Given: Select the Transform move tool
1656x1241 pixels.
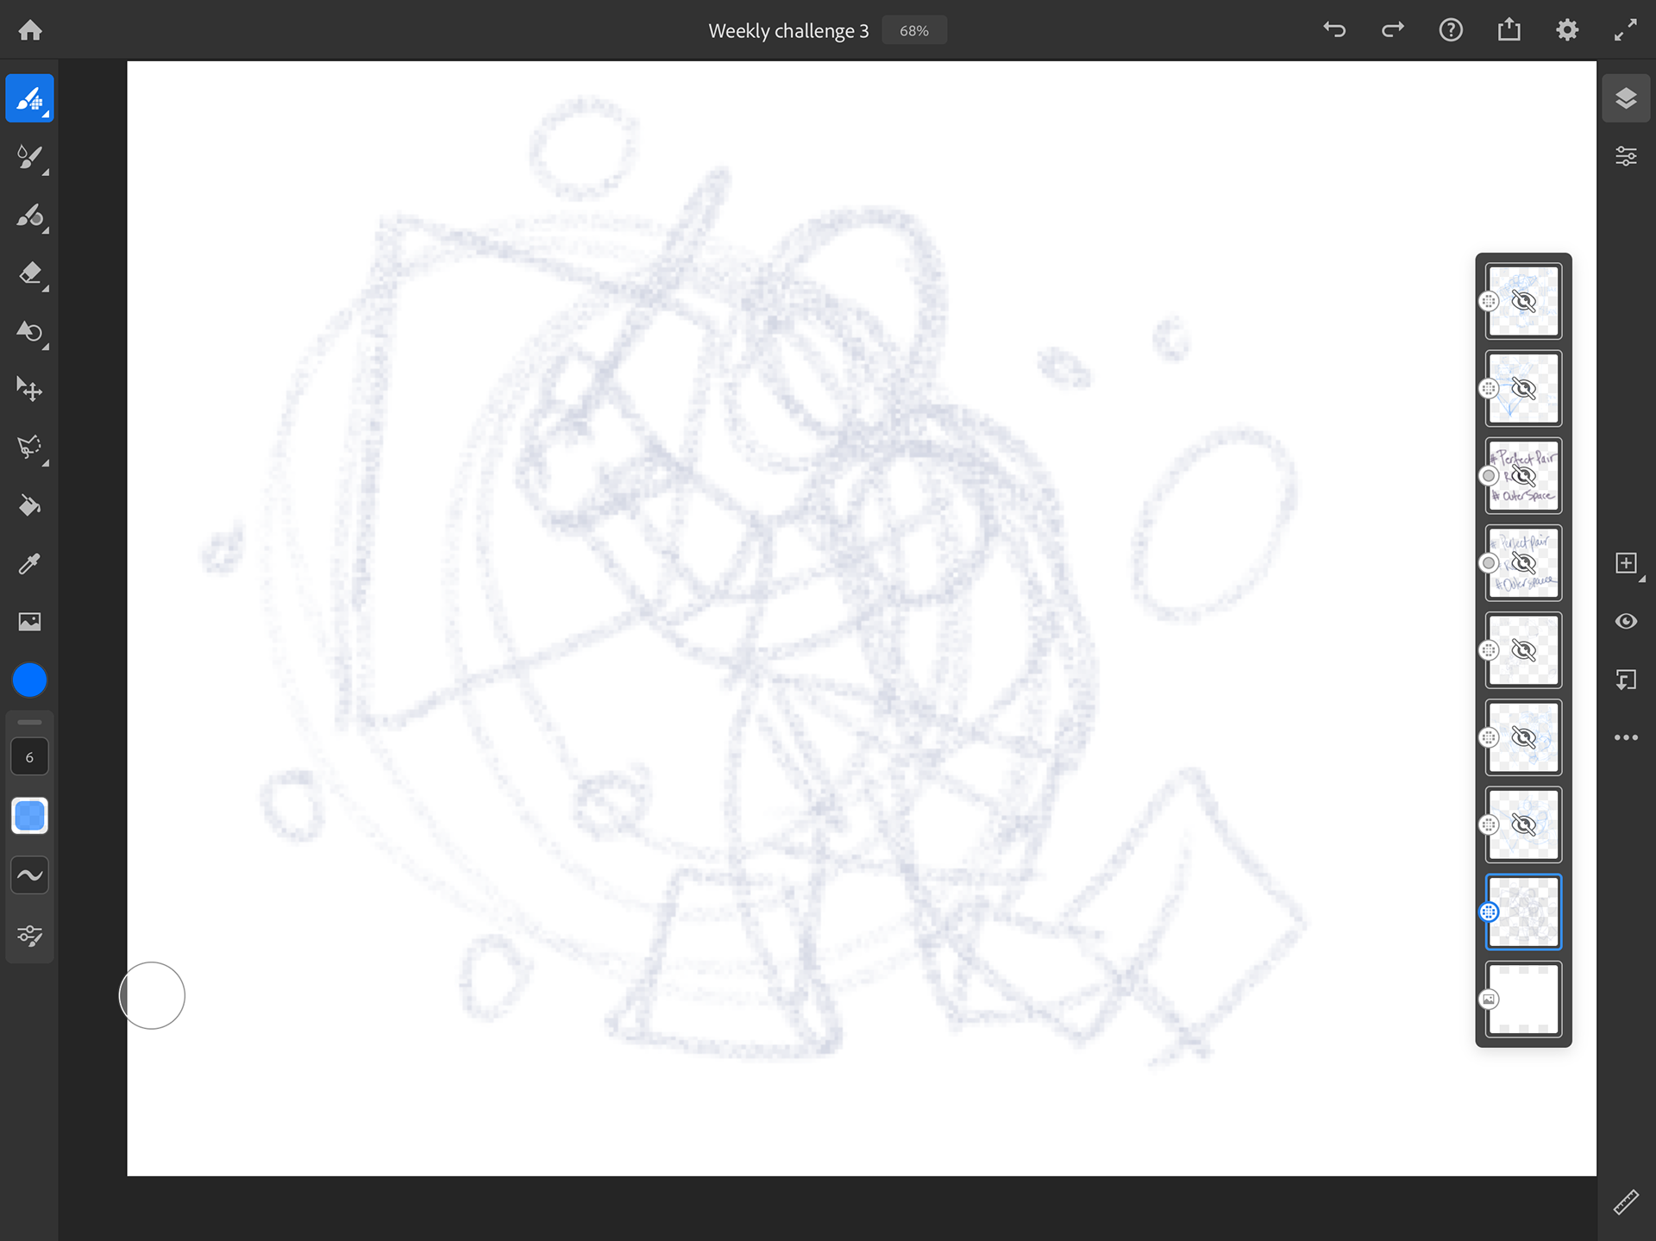Looking at the screenshot, I should point(30,389).
